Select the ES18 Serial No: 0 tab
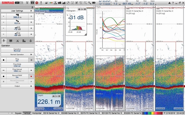Viewport: 185px width, 115px height. 51,113
